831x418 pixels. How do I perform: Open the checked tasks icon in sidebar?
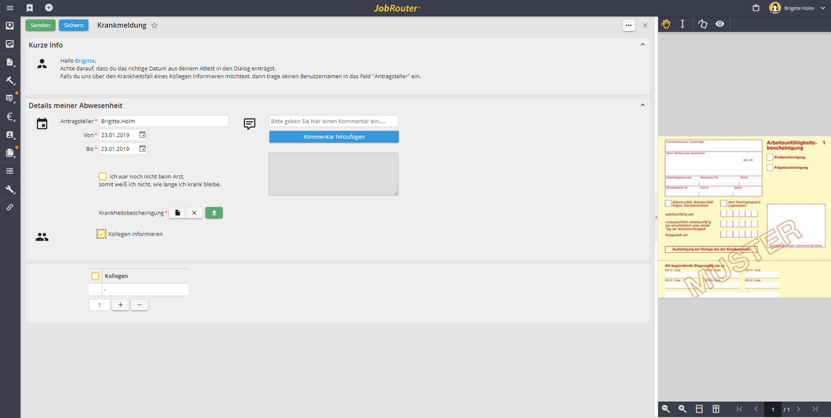click(10, 44)
